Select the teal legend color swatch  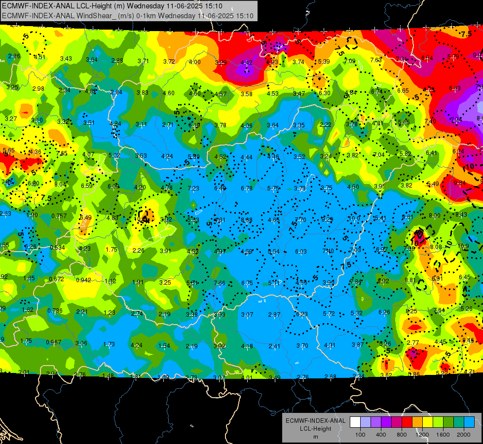(x=459, y=422)
